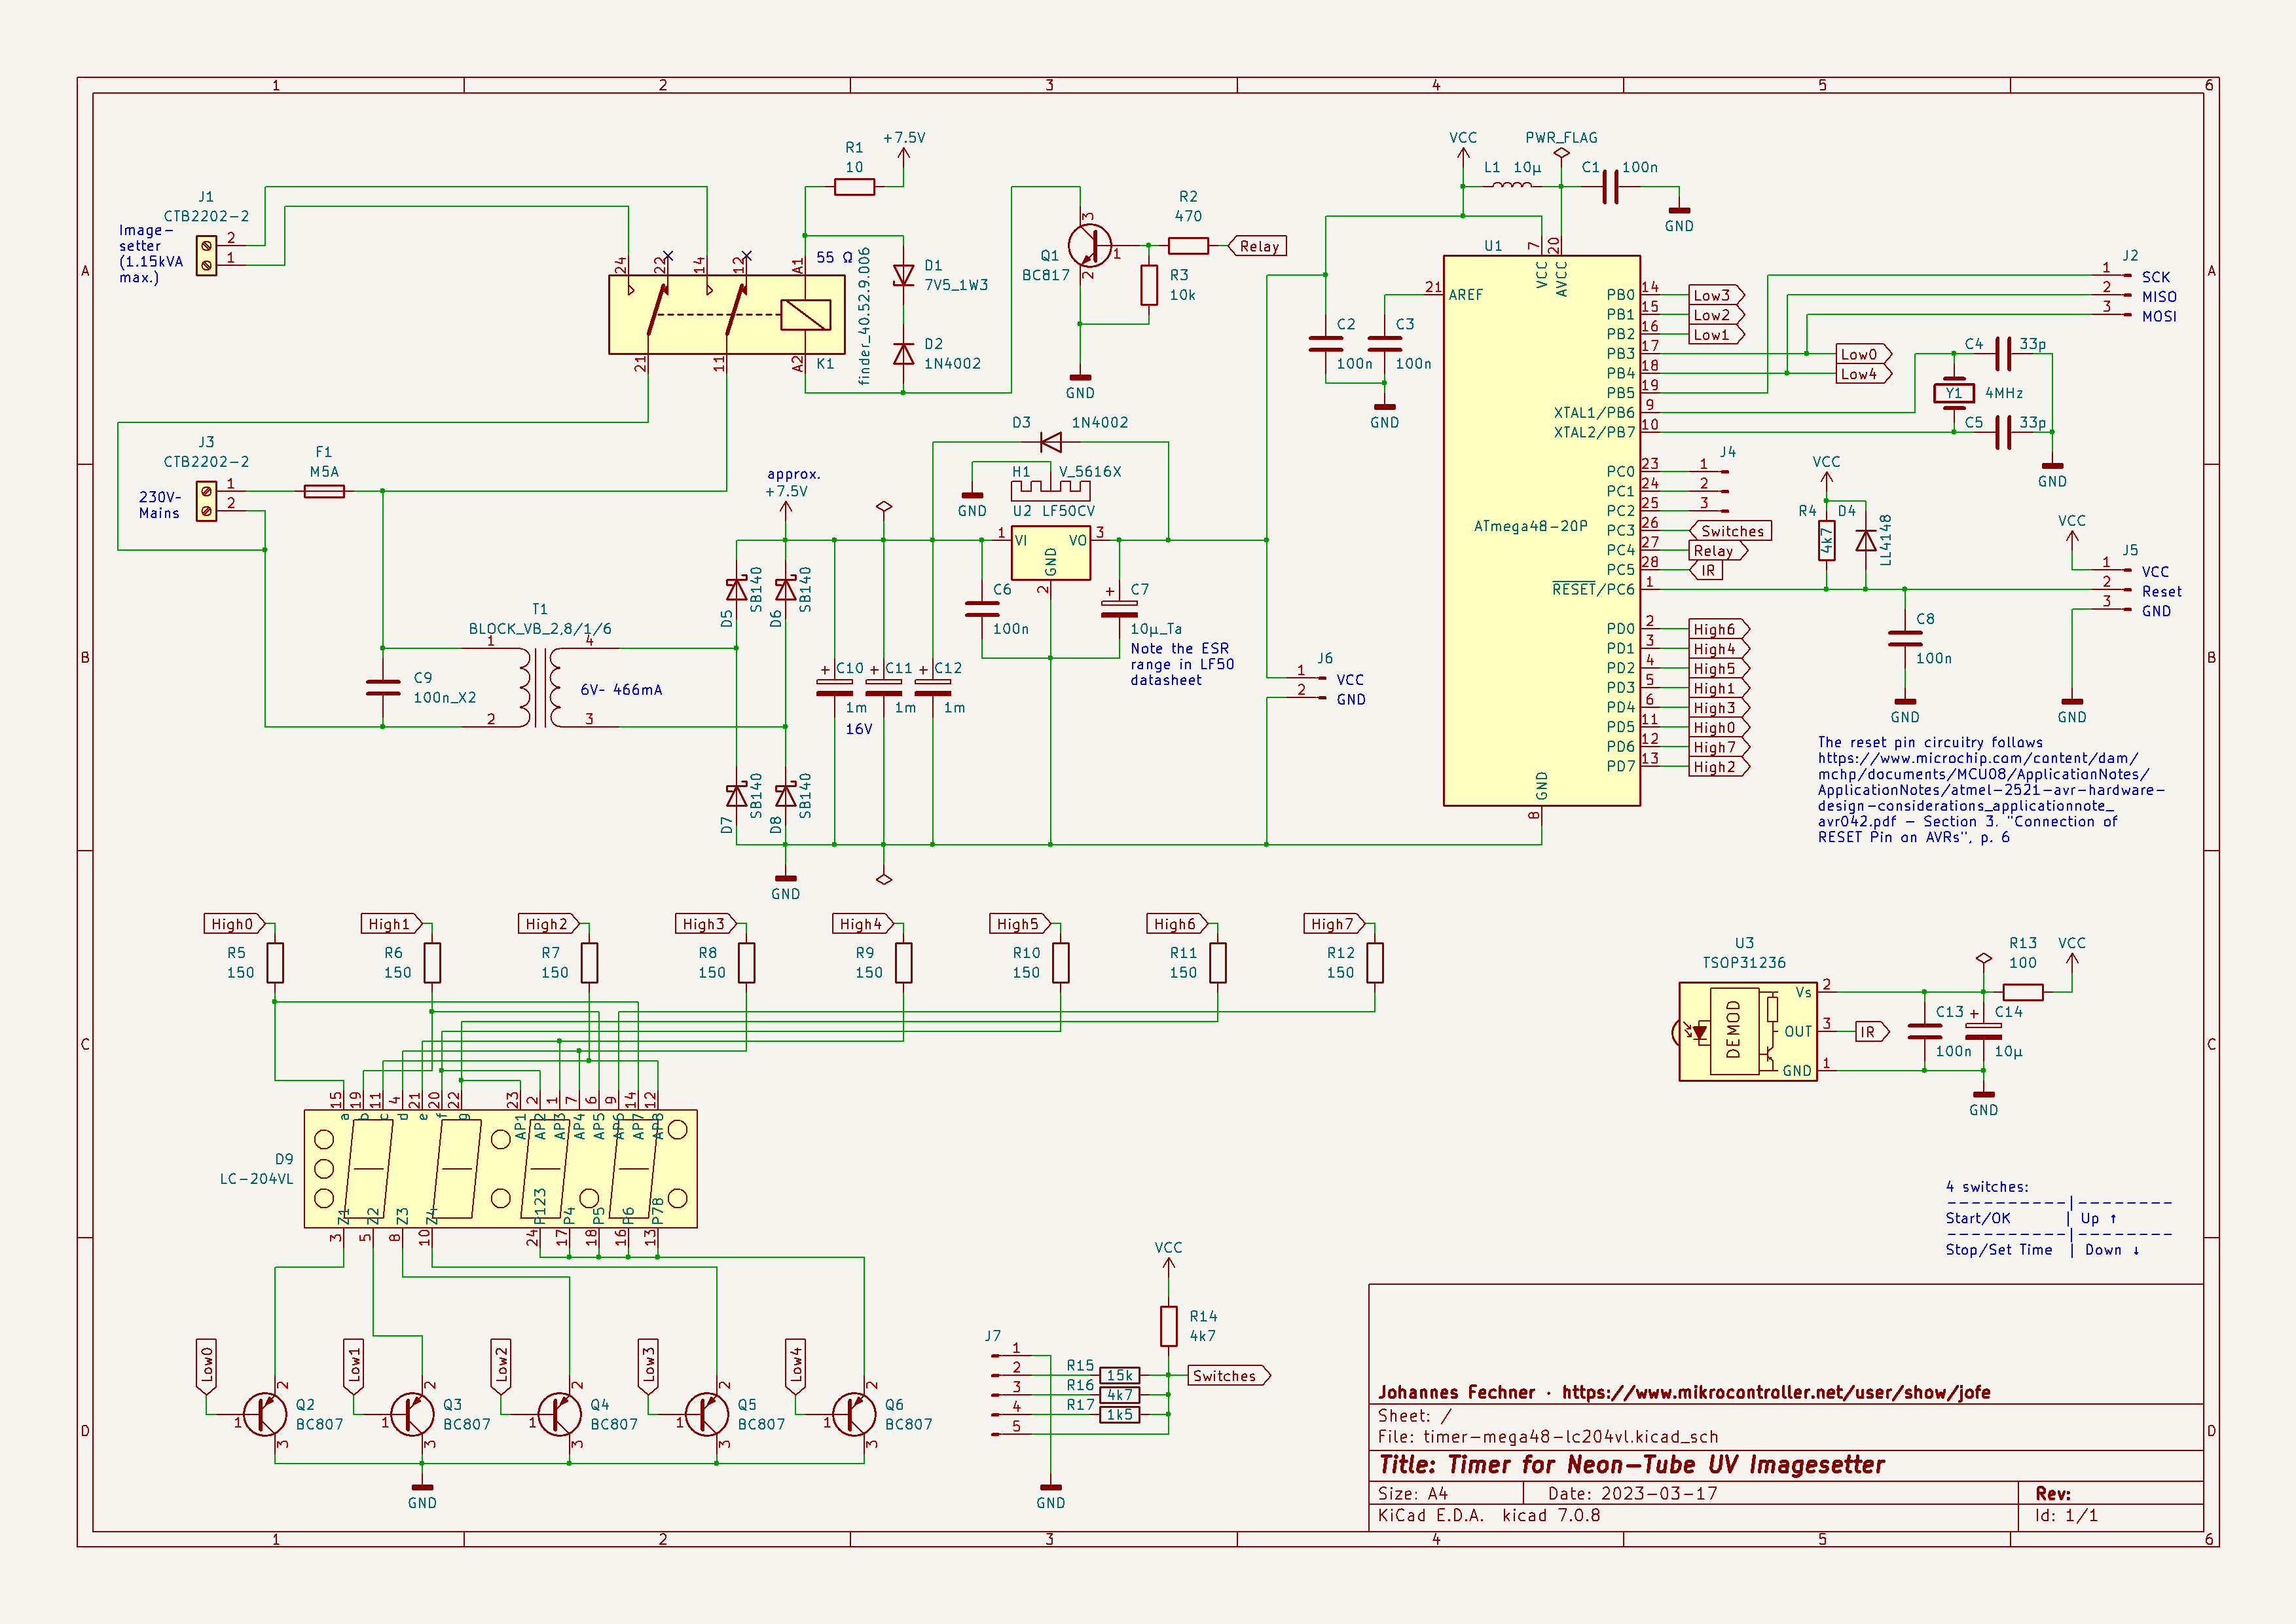Click the microchip.com reset application note URL
Image resolution: width=2296 pixels, height=1624 pixels.
pyautogui.click(x=1990, y=790)
